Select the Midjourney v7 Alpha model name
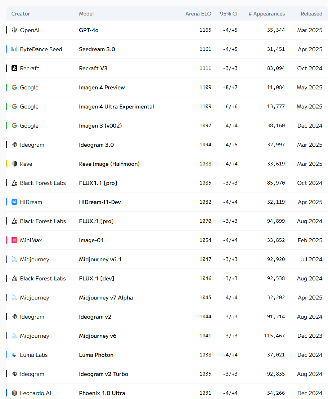 tap(106, 297)
